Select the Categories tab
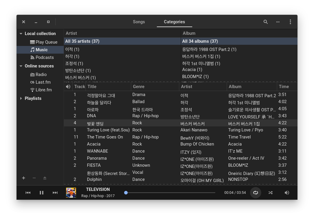 (x=174, y=22)
